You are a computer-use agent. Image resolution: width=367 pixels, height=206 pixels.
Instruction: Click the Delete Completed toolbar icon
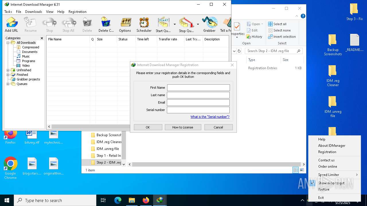coord(106,24)
